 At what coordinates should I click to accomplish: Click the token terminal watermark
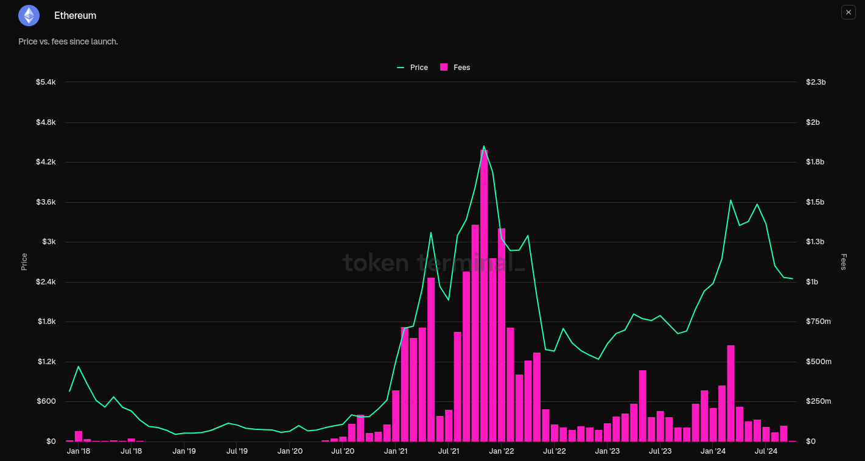click(432, 263)
